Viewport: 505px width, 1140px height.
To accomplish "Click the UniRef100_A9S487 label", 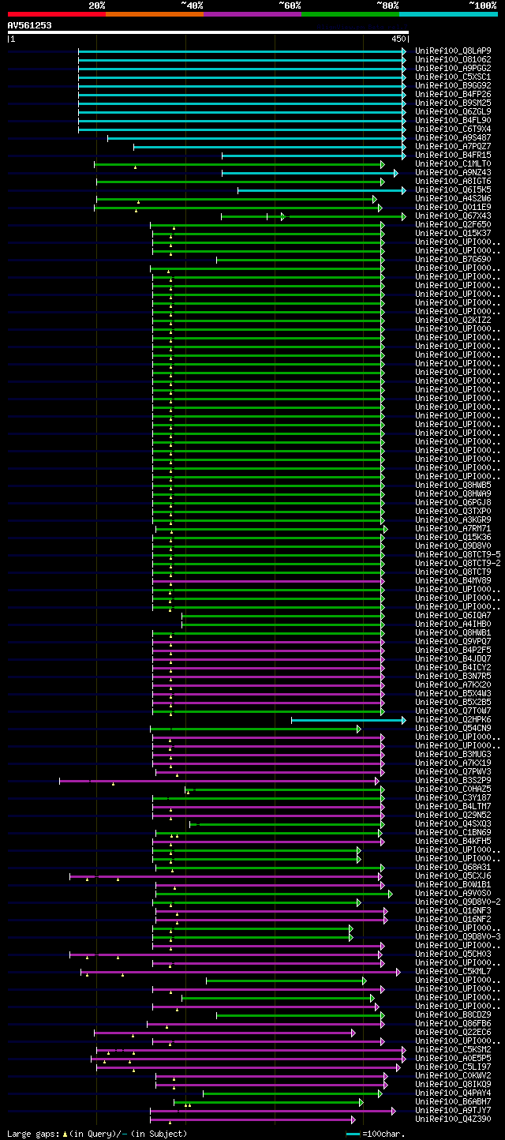I will point(453,138).
